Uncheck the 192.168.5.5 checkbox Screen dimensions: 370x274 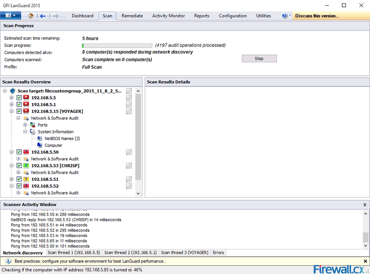click(x=19, y=97)
